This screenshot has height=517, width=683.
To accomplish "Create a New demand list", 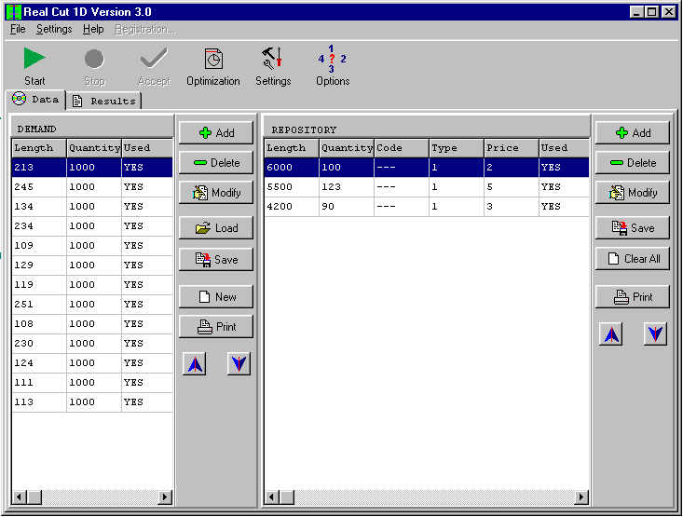I will [216, 297].
